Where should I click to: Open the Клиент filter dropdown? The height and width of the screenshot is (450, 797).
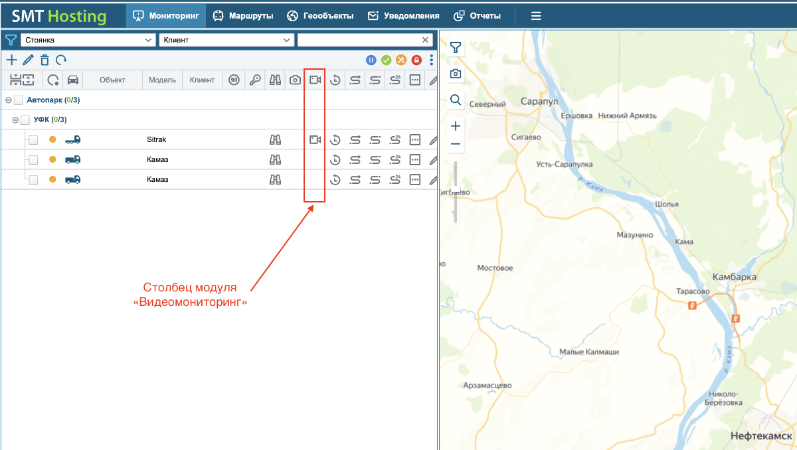click(226, 40)
